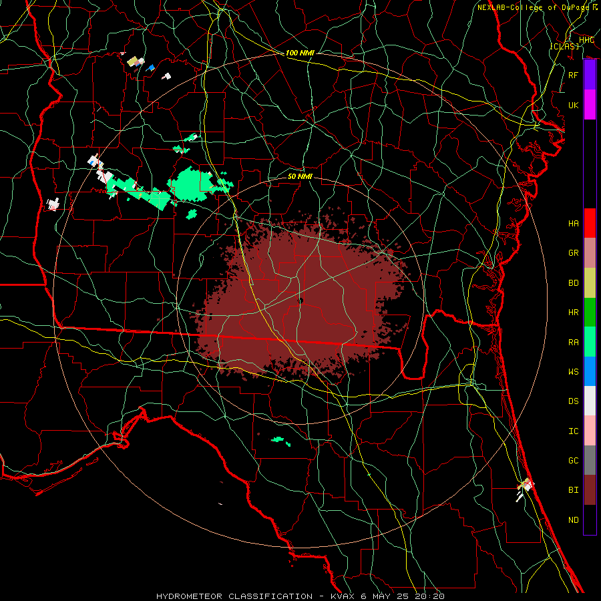Click the GR salmon legend swatch
The image size is (601, 601).
click(590, 253)
